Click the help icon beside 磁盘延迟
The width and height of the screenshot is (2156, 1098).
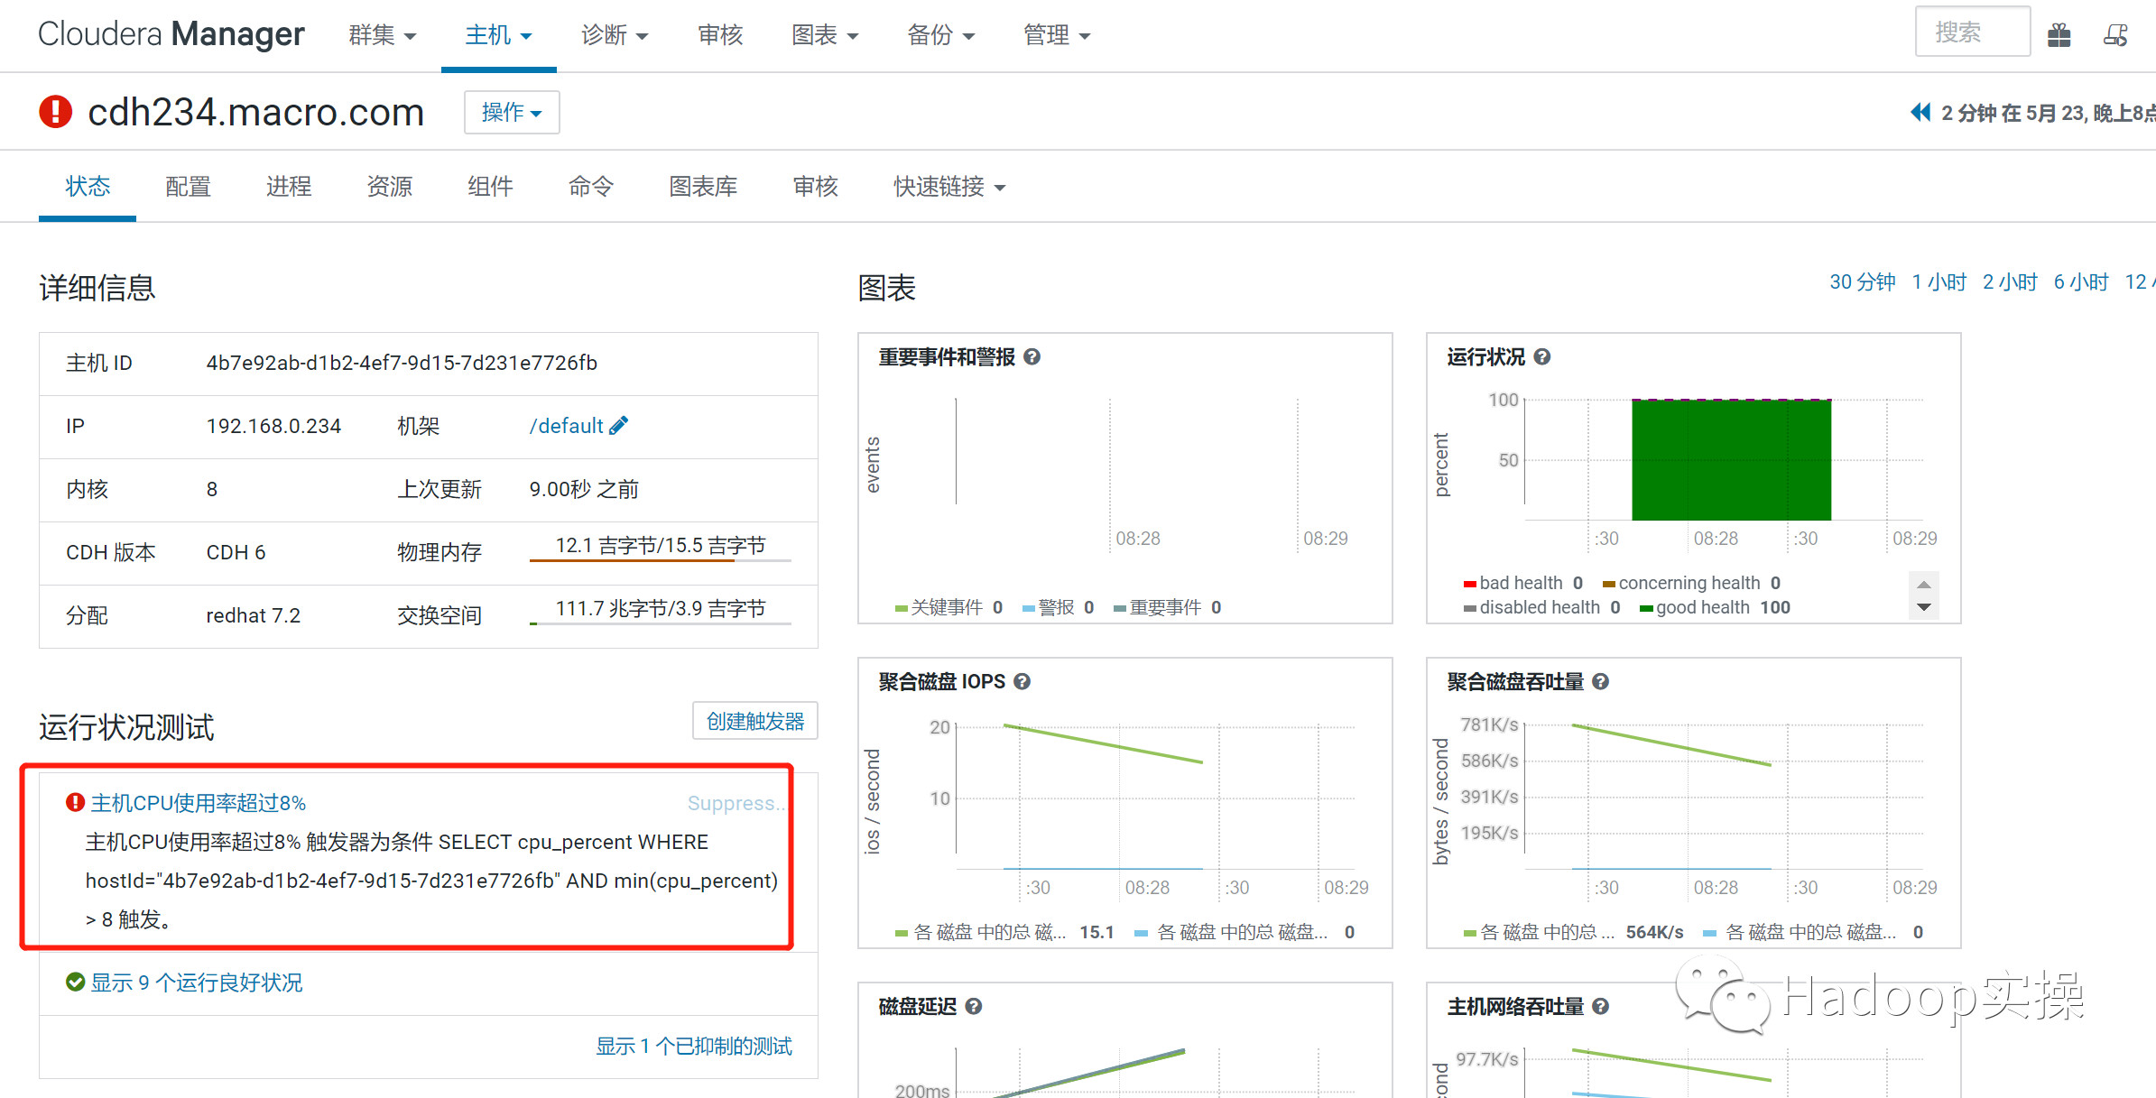[973, 1006]
